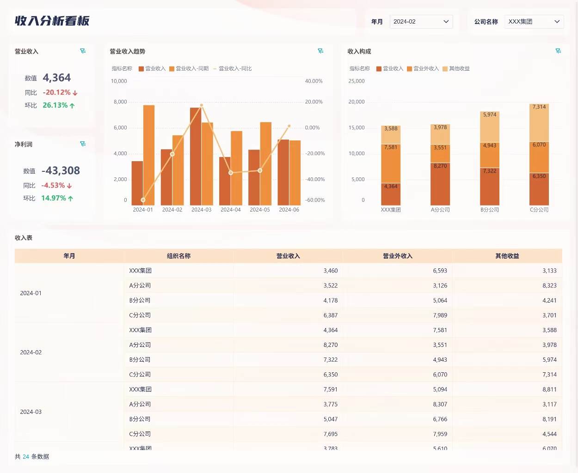Click the 年月 column header in 收入表
This screenshot has height=473, width=578.
coord(69,256)
